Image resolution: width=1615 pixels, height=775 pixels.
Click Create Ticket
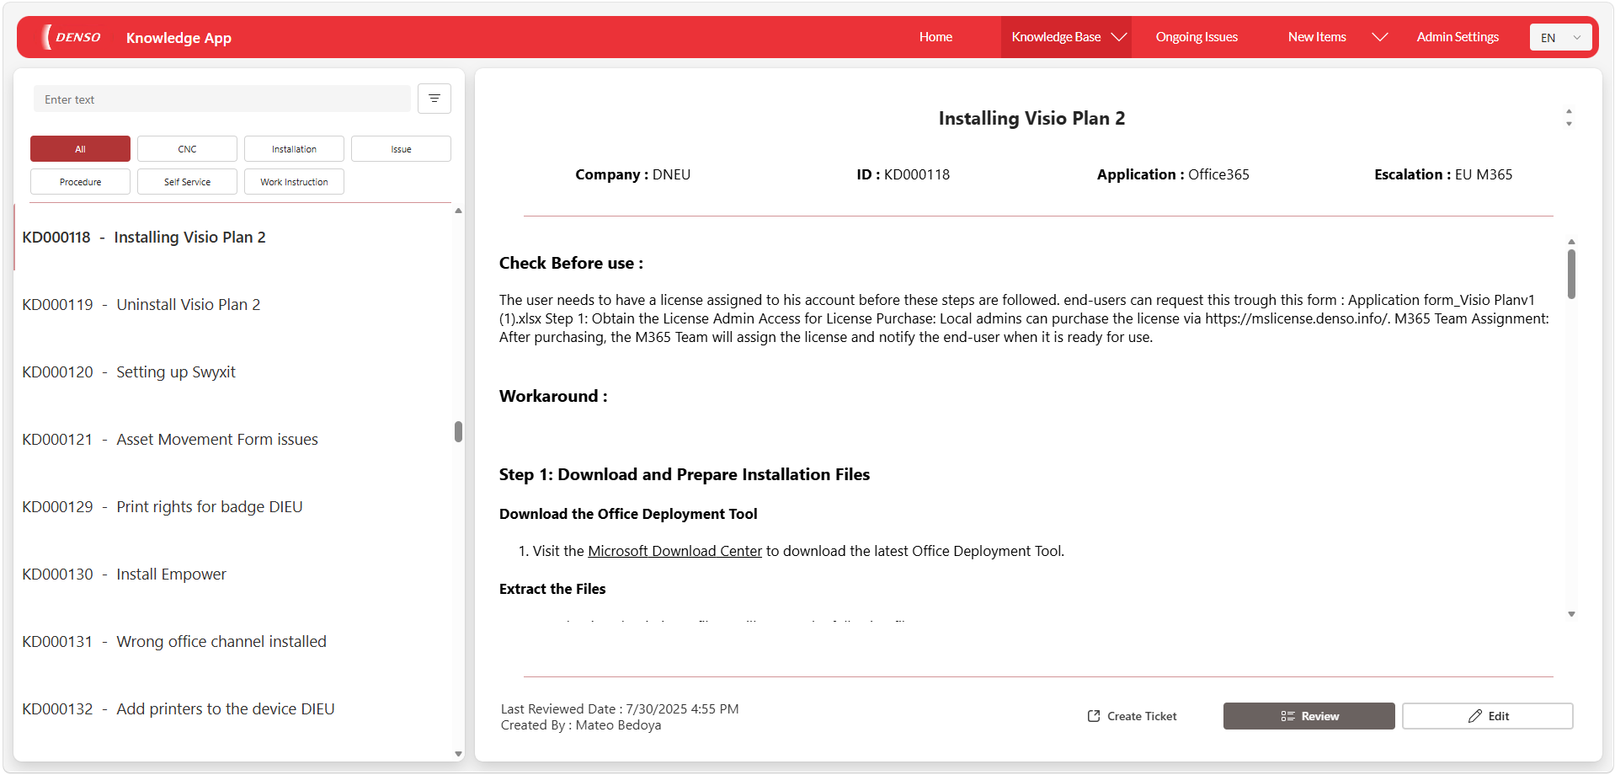click(x=1132, y=716)
